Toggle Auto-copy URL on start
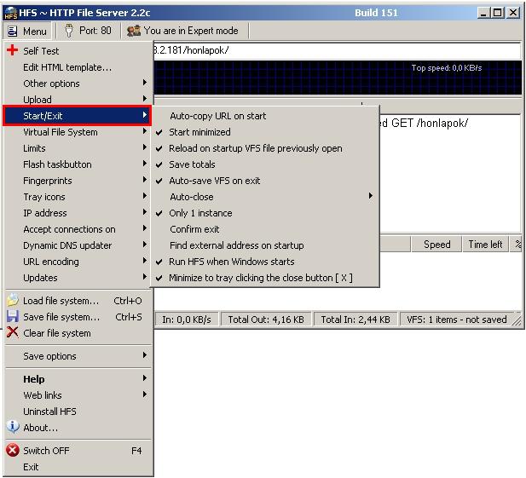The image size is (526, 478). [265, 116]
